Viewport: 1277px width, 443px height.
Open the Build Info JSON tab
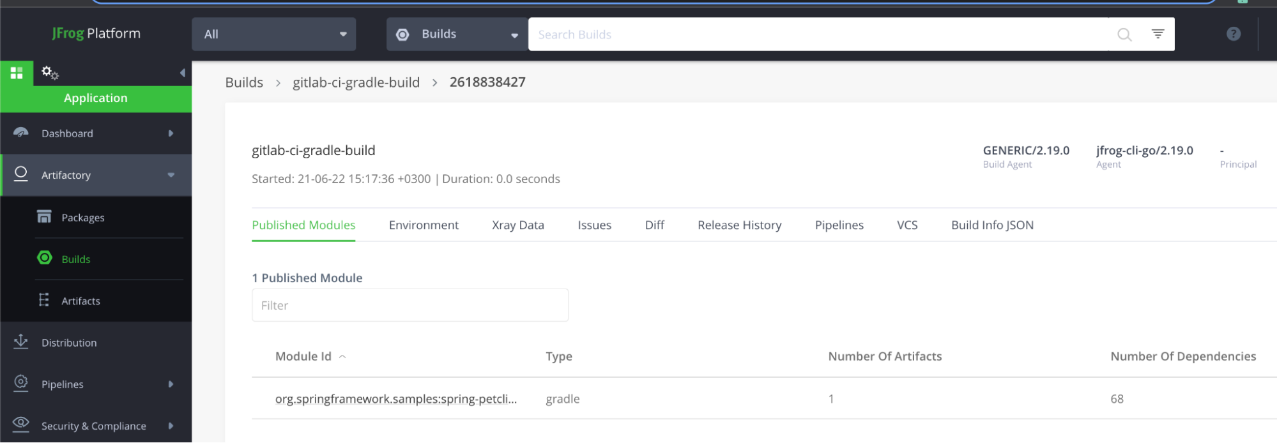[x=991, y=225]
